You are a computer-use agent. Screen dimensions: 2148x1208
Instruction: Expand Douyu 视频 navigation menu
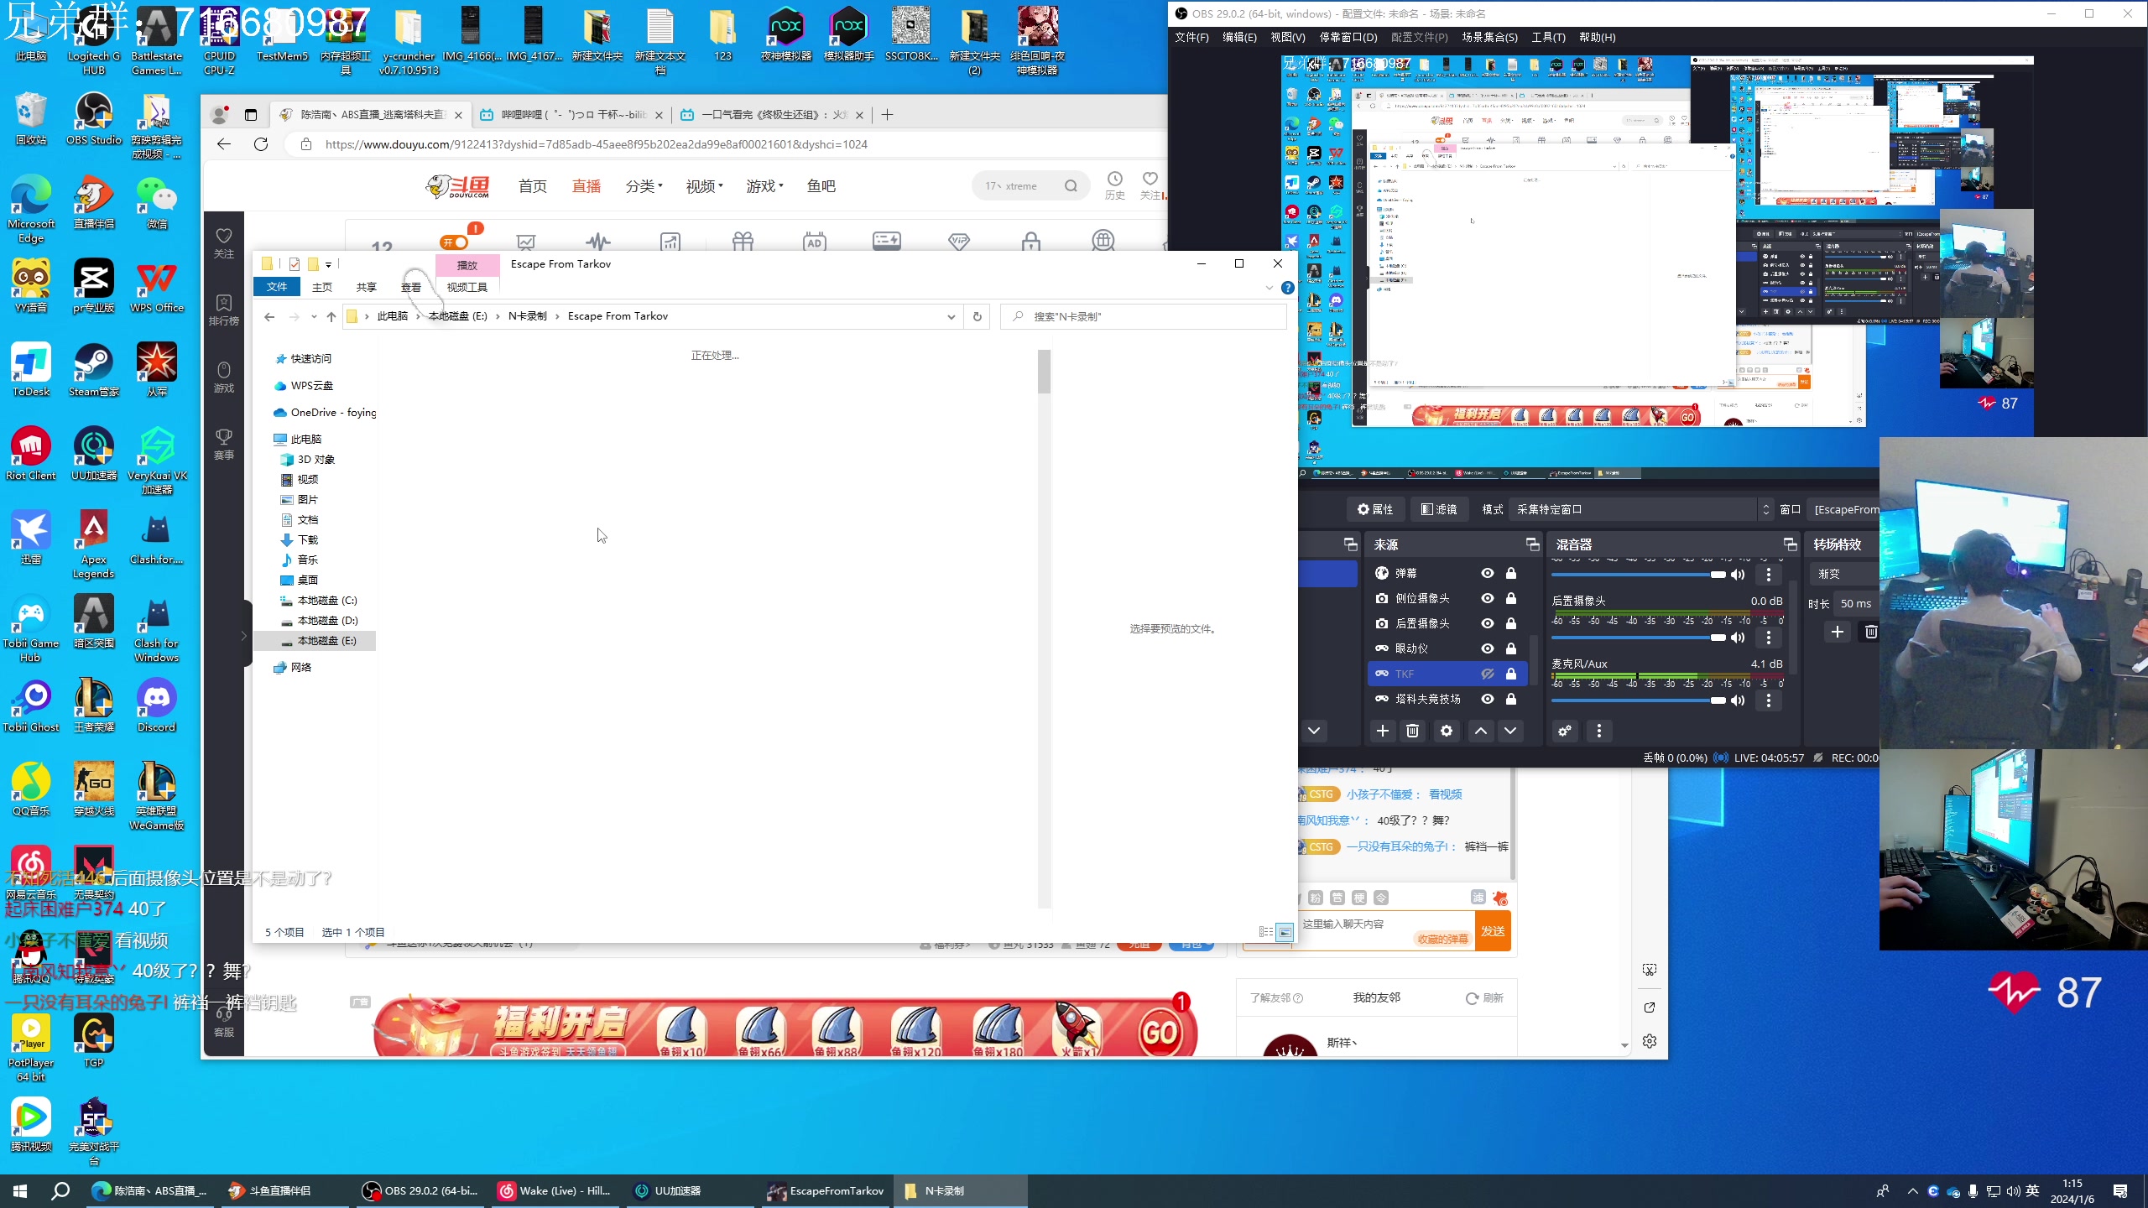[x=704, y=186]
